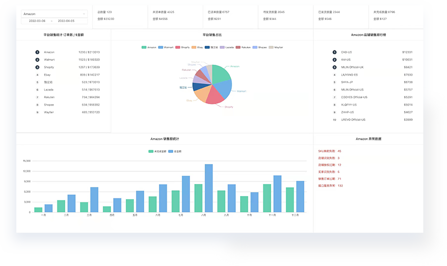Image resolution: width=447 pixels, height=266 pixels.
Task: Toggle the Wayfair legend item
Action: tap(276, 47)
